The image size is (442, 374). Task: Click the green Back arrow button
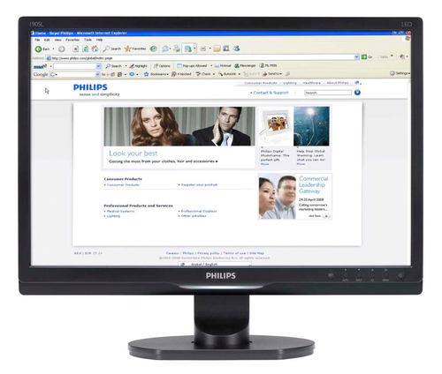[x=42, y=49]
